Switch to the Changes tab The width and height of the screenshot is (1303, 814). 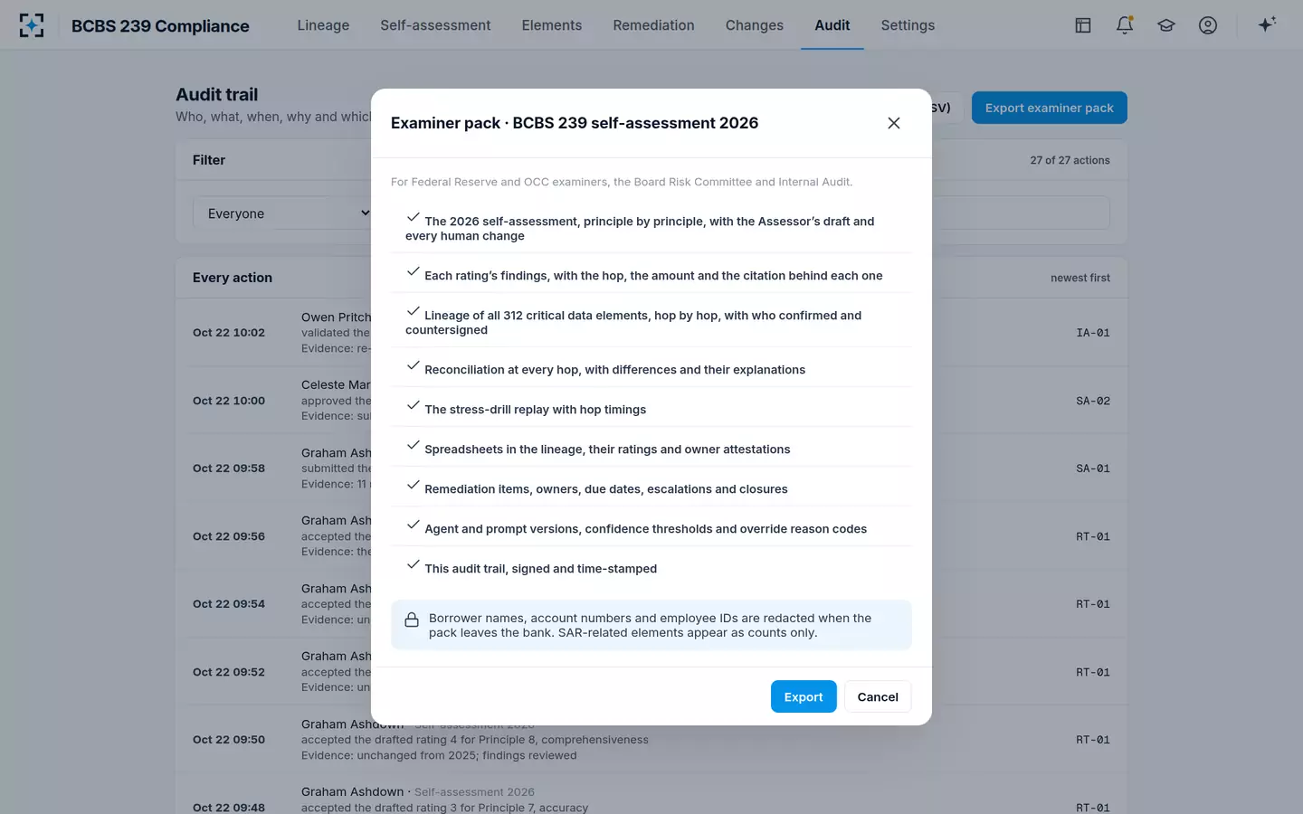coord(755,25)
